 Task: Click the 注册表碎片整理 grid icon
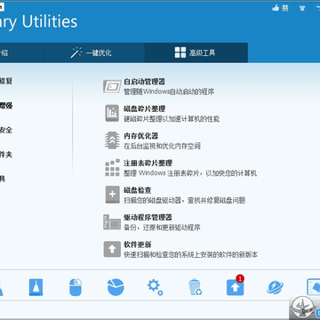point(112,167)
